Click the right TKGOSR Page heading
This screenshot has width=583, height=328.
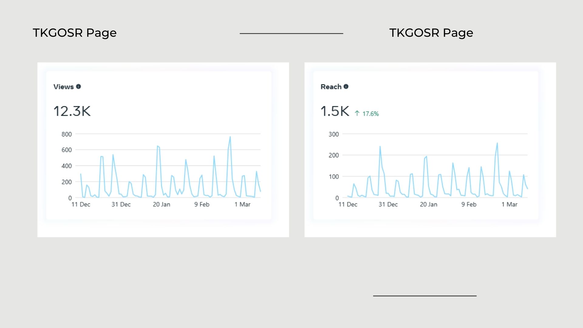(x=431, y=33)
